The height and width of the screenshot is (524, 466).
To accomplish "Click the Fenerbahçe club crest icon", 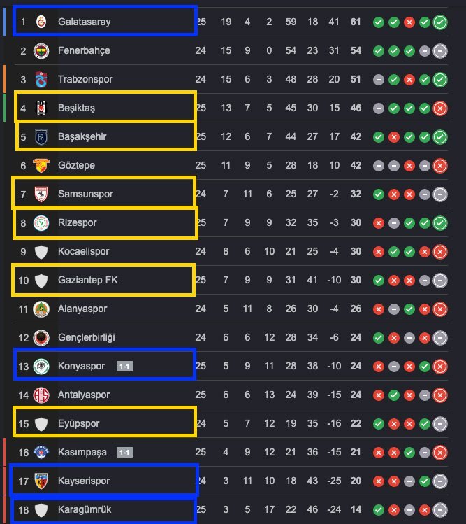I will 42,50.
